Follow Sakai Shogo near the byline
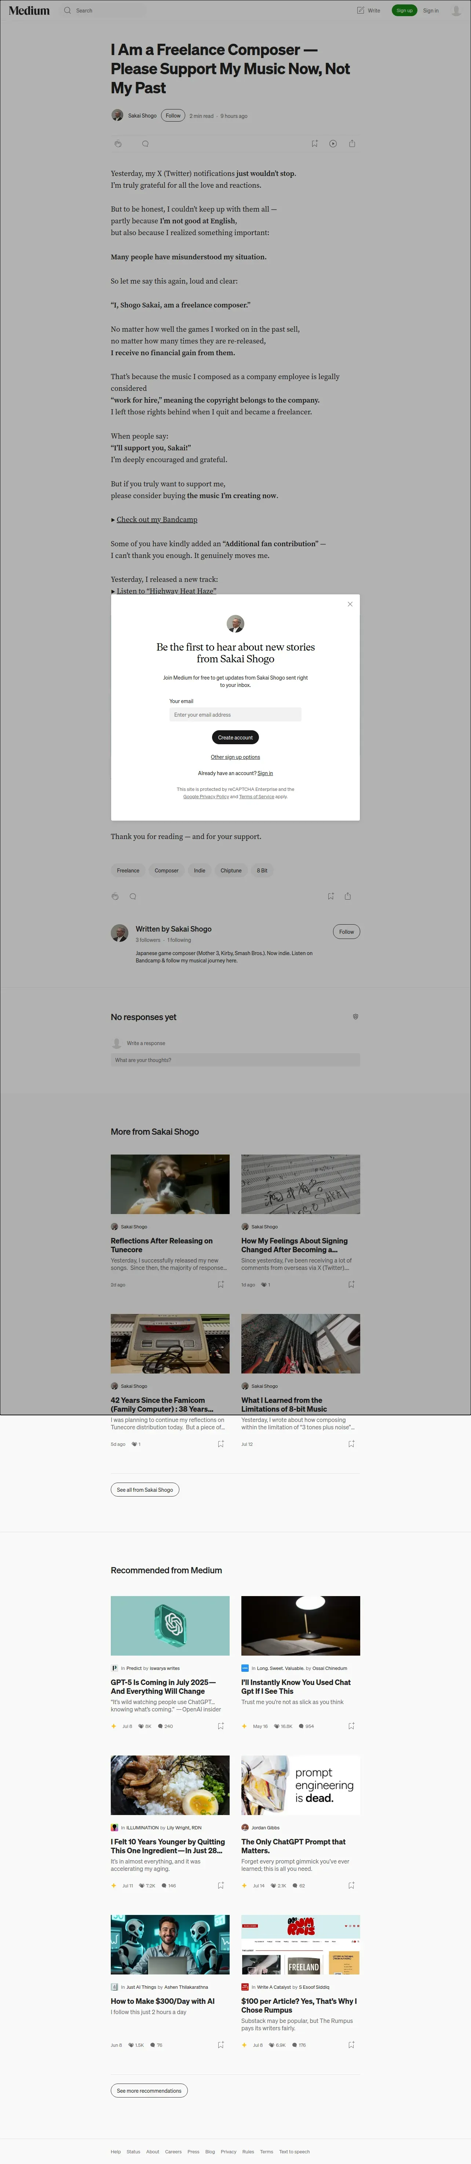 pyautogui.click(x=173, y=116)
